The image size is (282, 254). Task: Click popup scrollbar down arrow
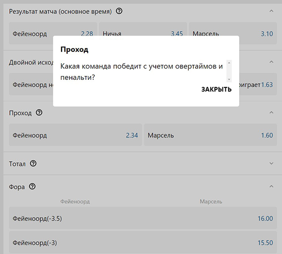click(x=229, y=79)
